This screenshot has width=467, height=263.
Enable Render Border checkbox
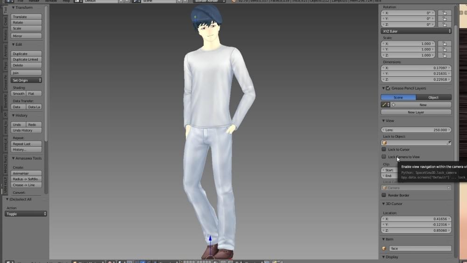pos(383,195)
